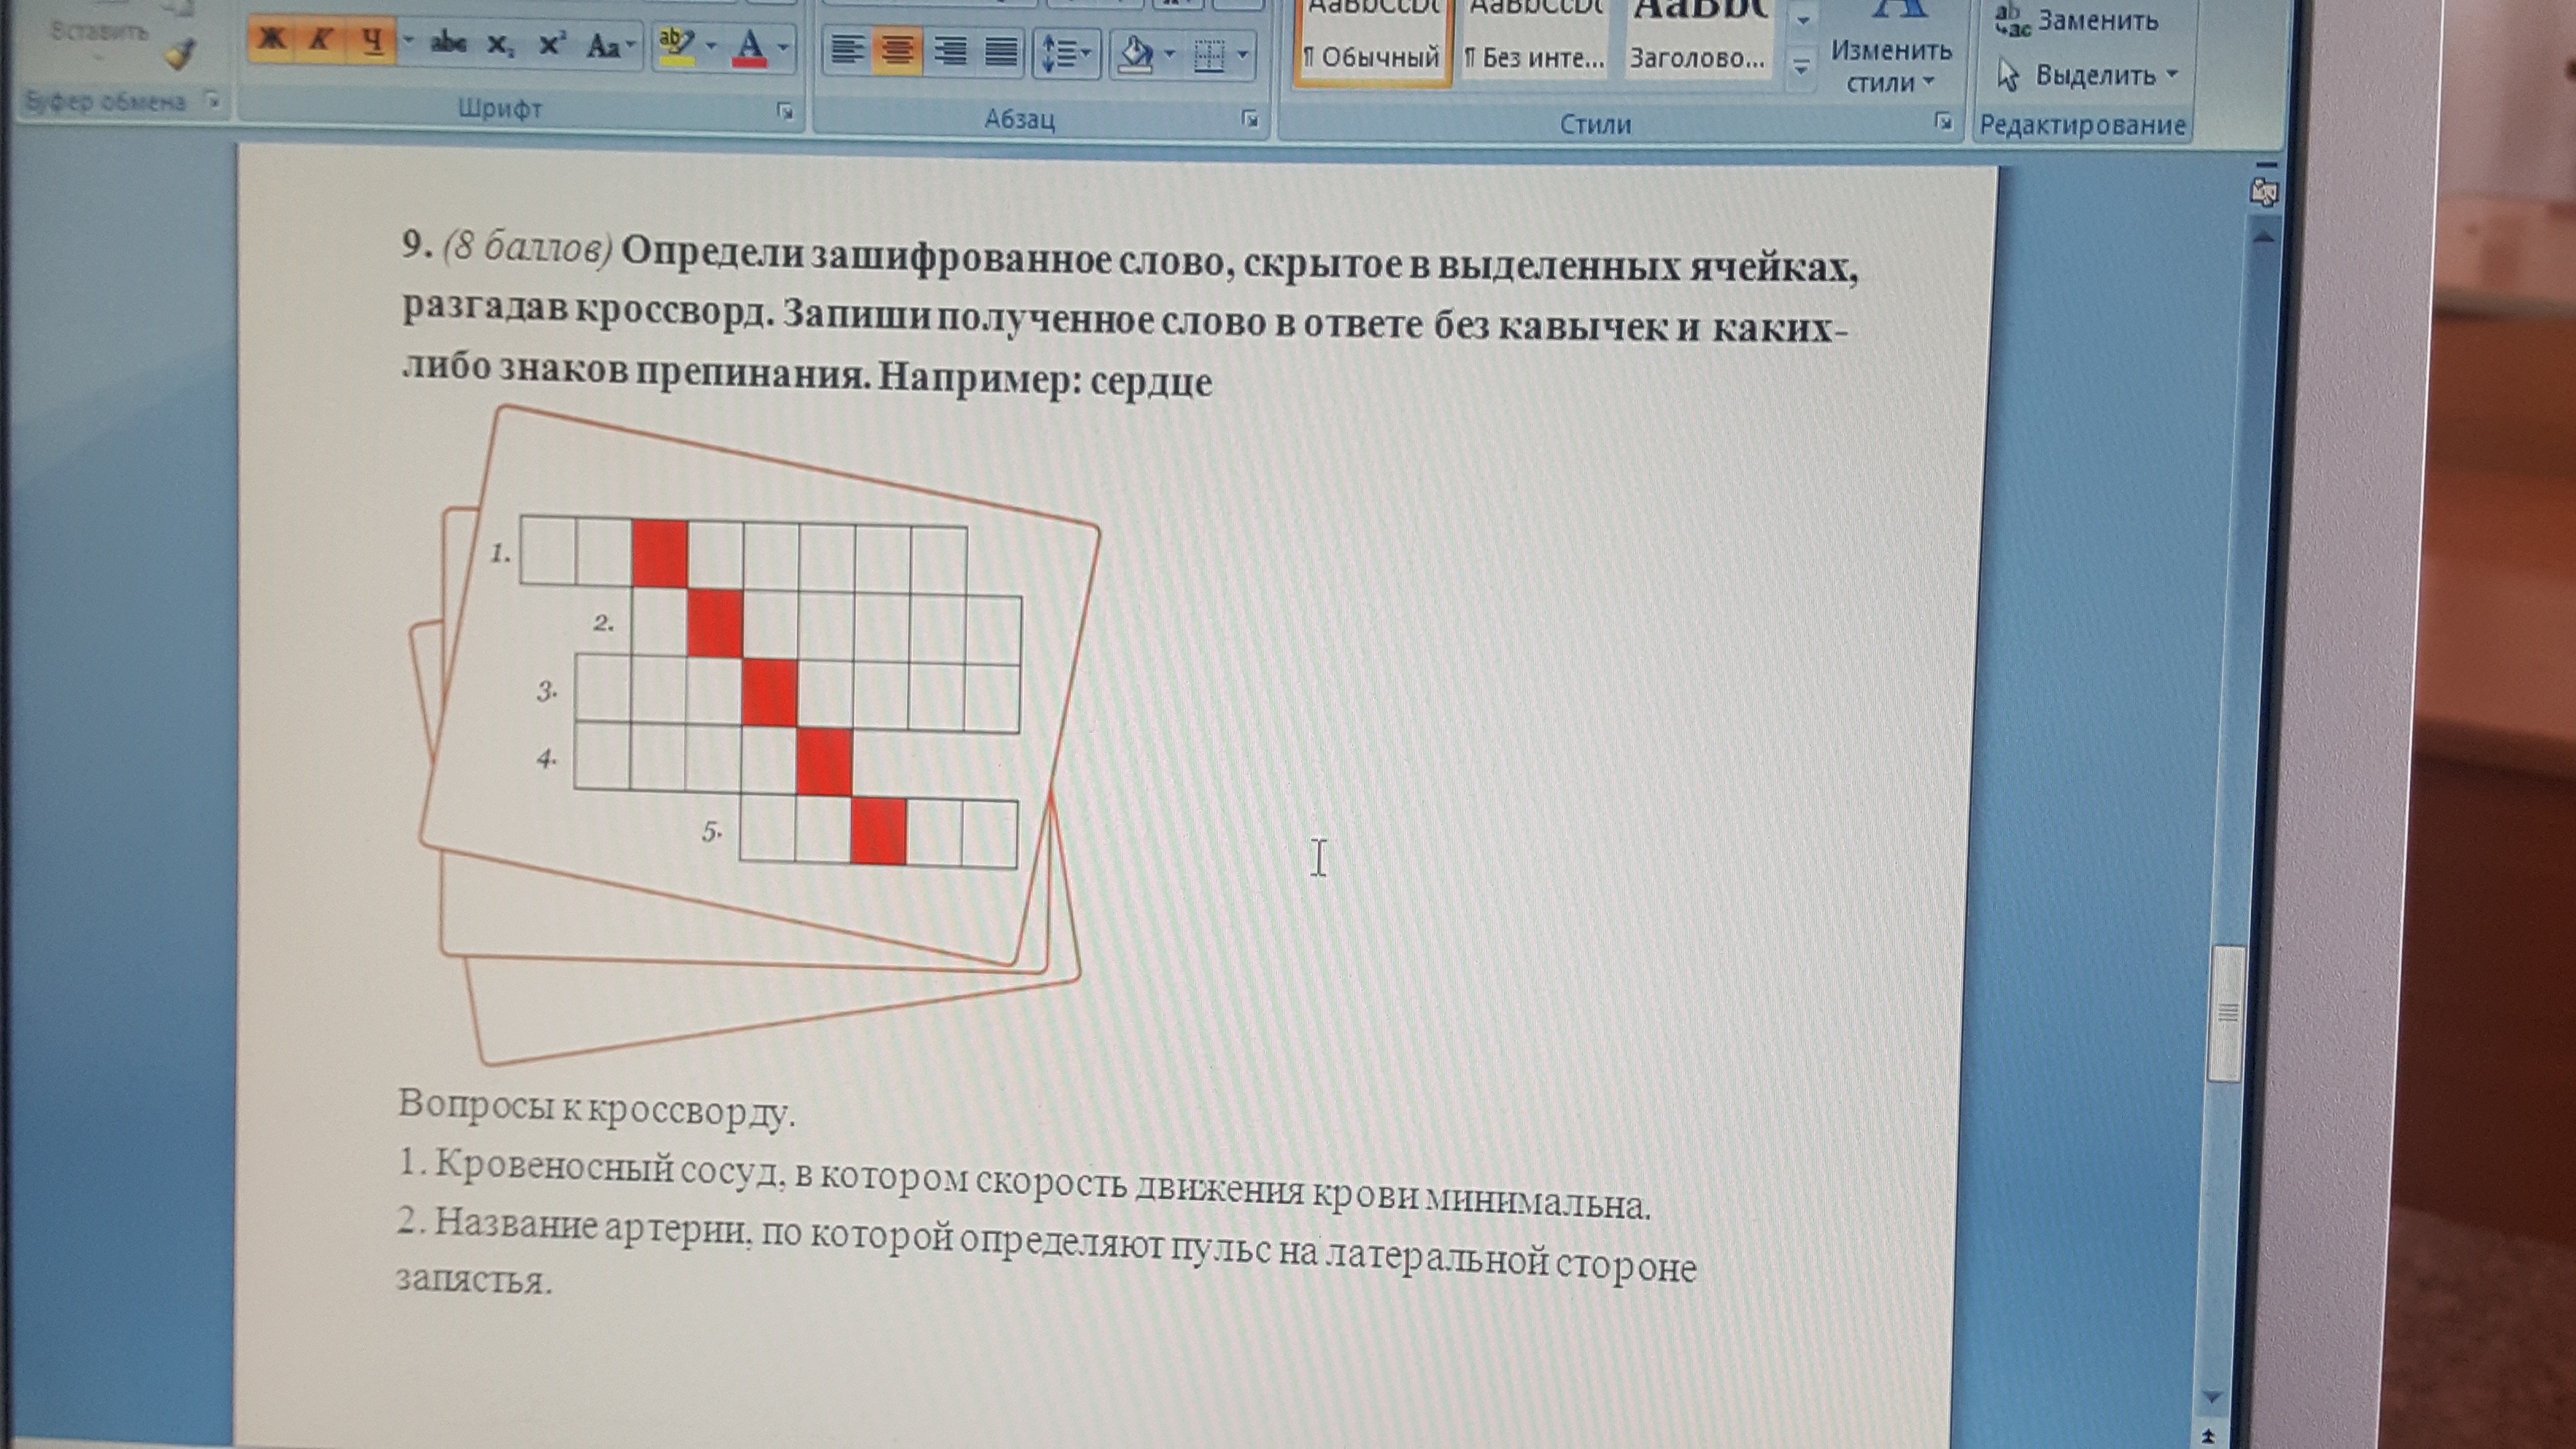This screenshot has height=1449, width=2576.
Task: Expand full styles gallery
Action: pyautogui.click(x=1801, y=68)
